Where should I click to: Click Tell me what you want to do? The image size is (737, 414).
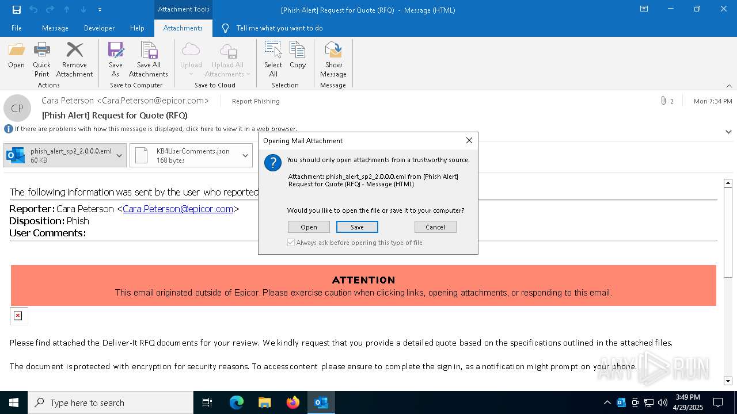pos(279,28)
